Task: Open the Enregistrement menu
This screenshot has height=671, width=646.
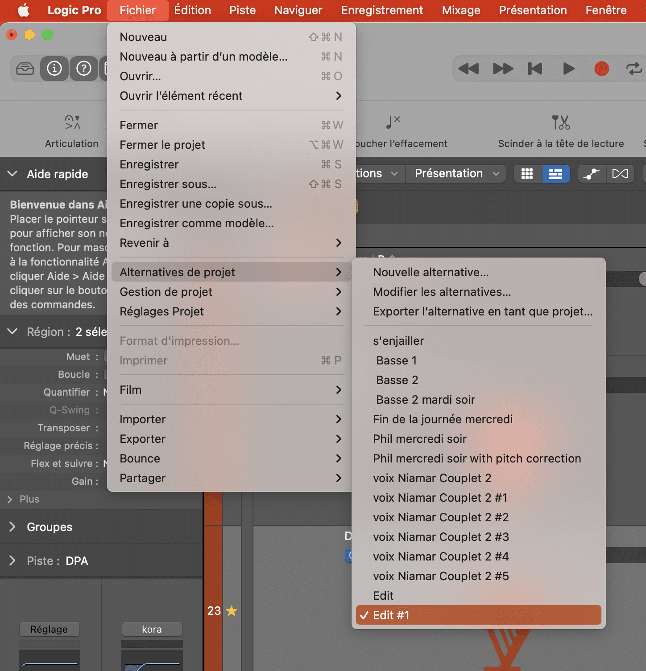Action: tap(382, 10)
